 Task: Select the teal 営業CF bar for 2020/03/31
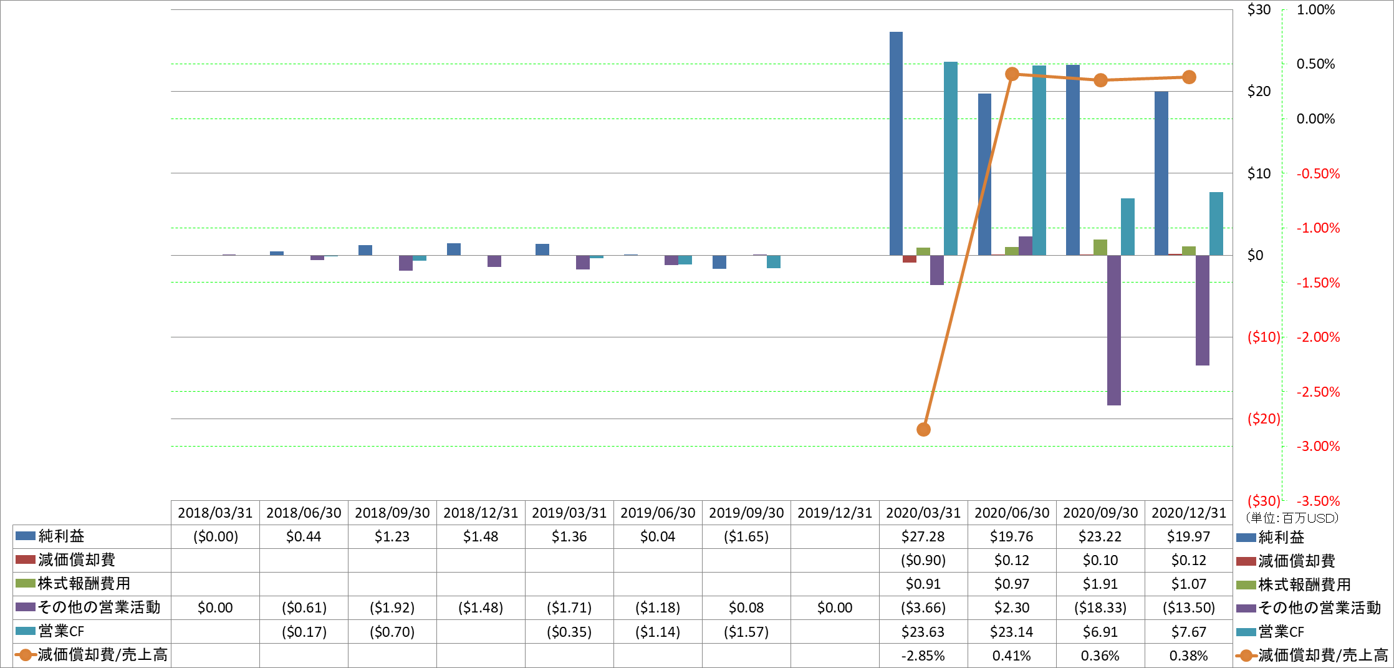point(951,158)
